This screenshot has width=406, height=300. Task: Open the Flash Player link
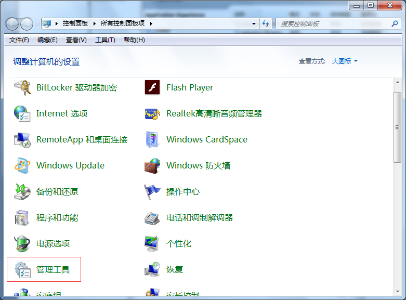tap(190, 87)
